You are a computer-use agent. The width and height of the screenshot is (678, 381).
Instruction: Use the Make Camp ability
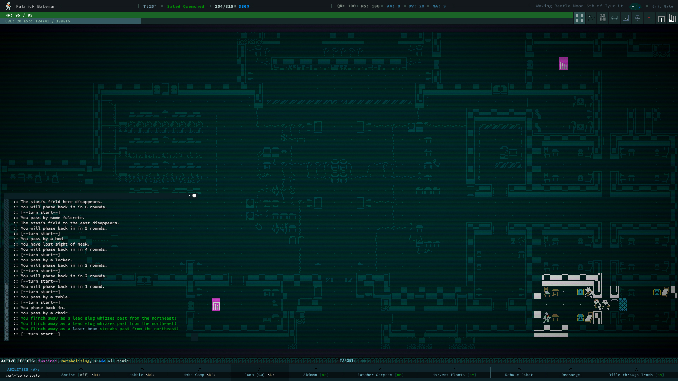(x=199, y=375)
